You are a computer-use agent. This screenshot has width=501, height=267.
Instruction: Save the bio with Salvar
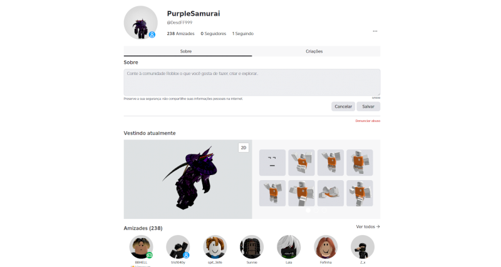(x=368, y=106)
